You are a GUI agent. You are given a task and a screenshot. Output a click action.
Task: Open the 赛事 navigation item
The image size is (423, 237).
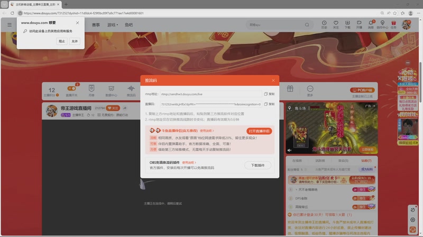pyautogui.click(x=96, y=25)
